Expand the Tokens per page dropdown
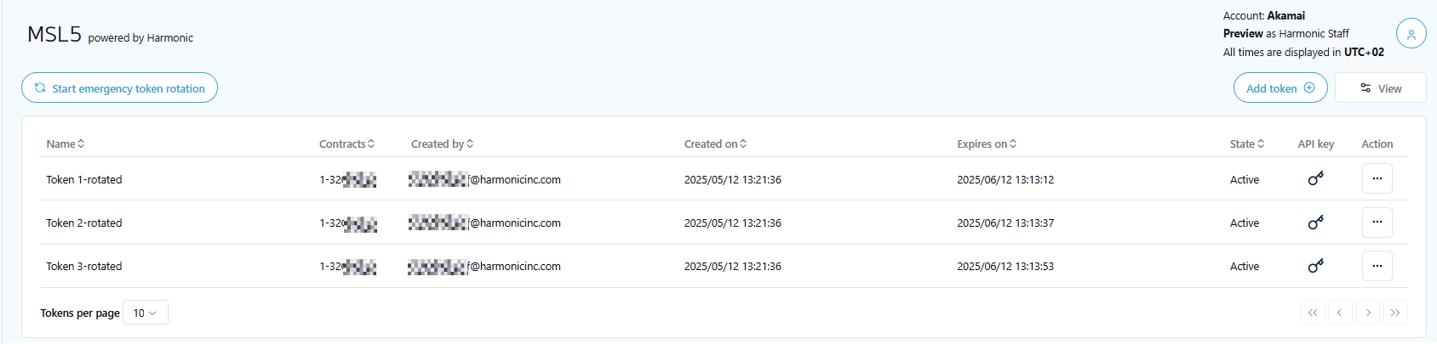 [x=146, y=313]
